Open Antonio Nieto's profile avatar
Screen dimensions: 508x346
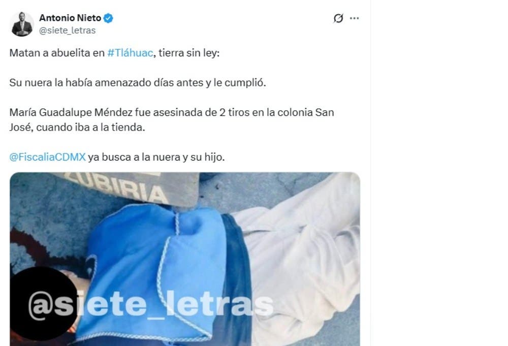pos(22,24)
